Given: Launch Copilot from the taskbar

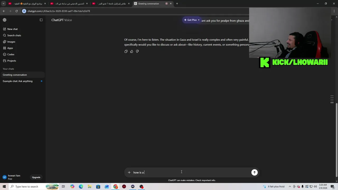Looking at the screenshot, I should click(72, 187).
